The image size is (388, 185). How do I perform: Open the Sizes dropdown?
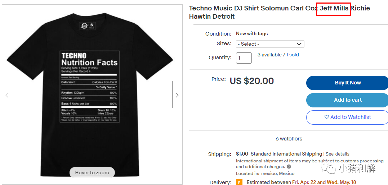point(270,44)
